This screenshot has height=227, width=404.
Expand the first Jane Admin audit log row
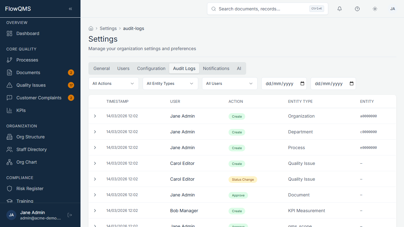[x=95, y=116]
